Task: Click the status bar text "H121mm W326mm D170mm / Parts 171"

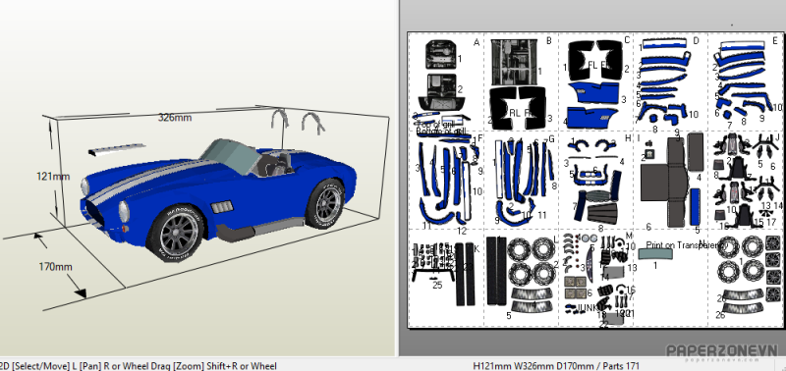Action: pos(556,366)
